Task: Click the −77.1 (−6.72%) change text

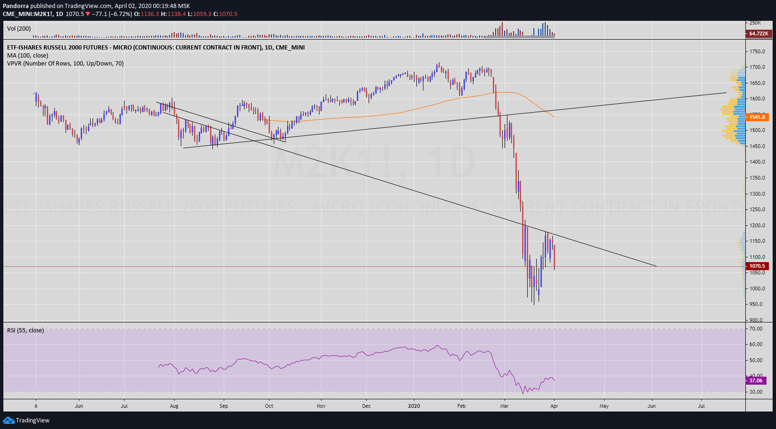Action: 112,14
